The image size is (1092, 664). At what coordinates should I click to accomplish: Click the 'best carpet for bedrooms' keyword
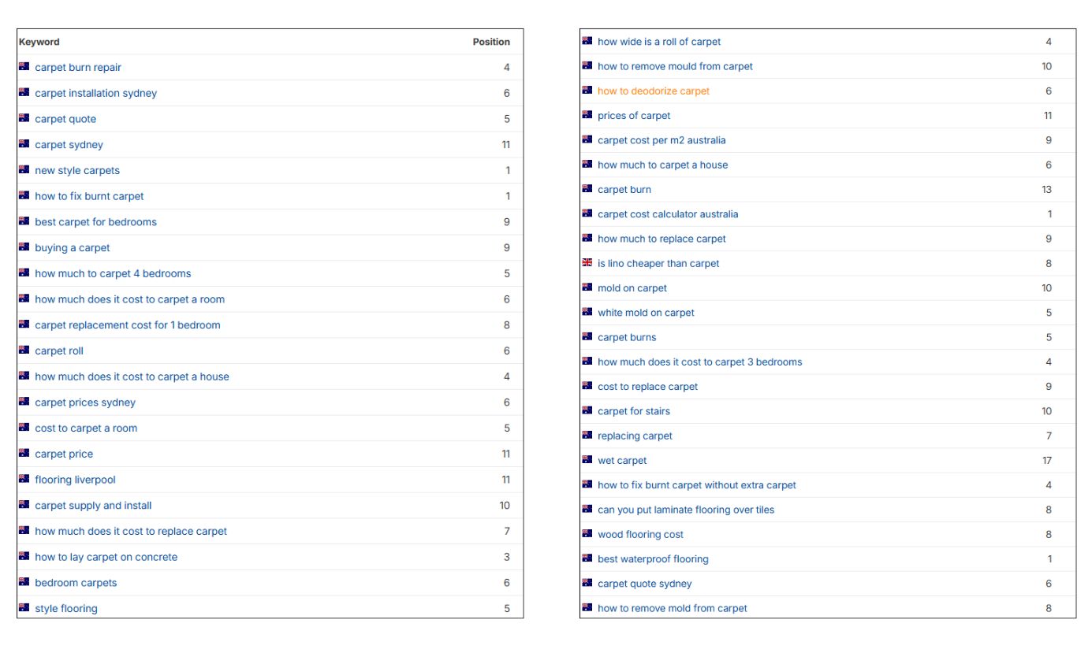95,221
